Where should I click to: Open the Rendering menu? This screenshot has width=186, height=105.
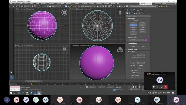[69, 4]
